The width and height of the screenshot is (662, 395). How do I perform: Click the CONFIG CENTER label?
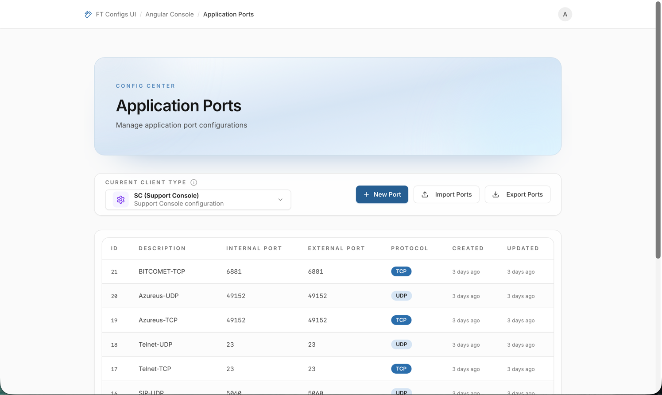pyautogui.click(x=146, y=86)
